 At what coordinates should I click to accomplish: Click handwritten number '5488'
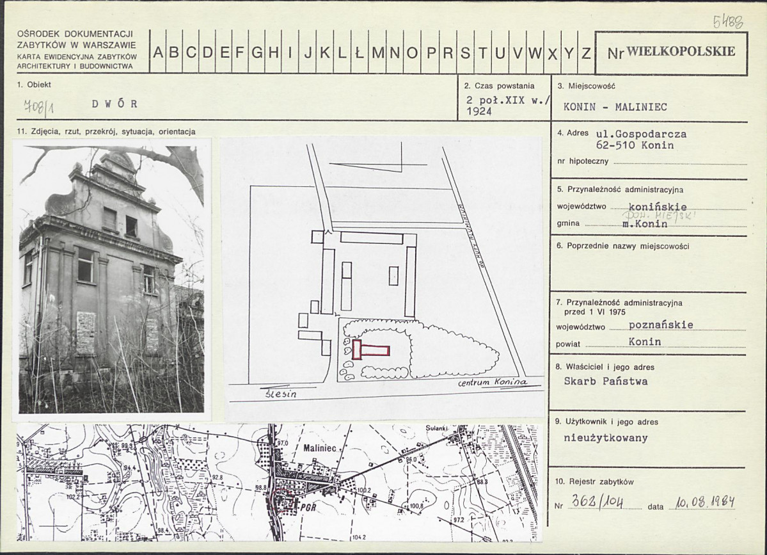pyautogui.click(x=728, y=22)
